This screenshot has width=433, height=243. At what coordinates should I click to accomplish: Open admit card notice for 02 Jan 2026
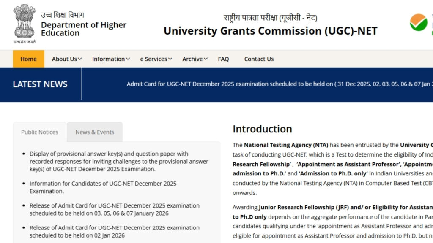tap(114, 231)
